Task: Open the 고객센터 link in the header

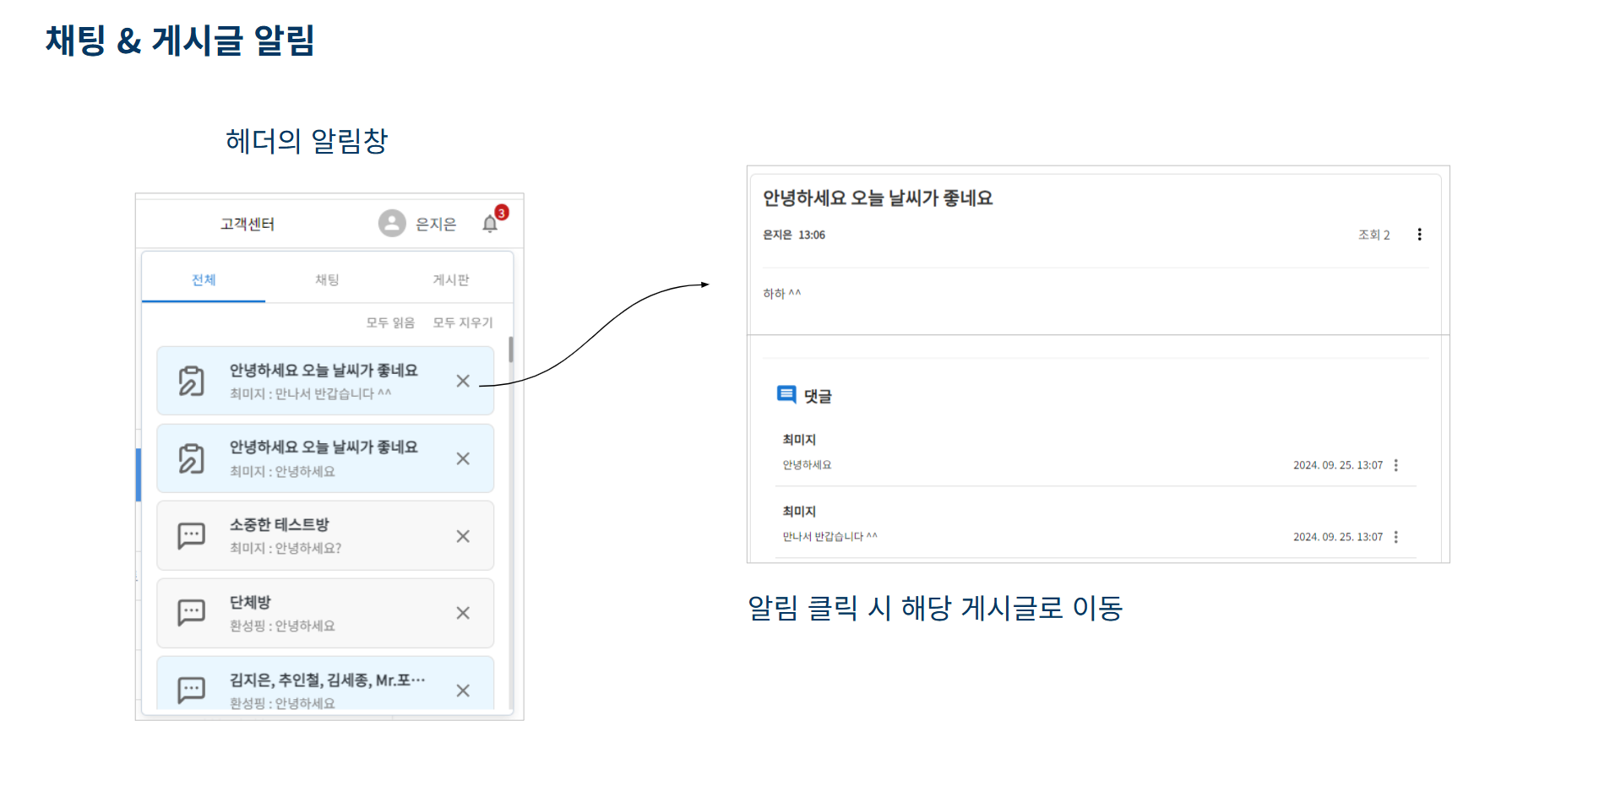Action: tap(248, 224)
